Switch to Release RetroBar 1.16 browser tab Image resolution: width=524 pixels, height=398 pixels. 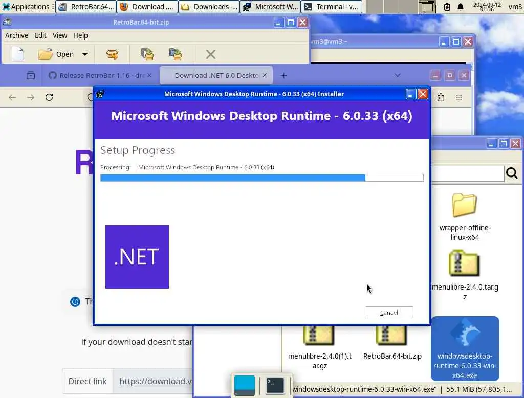(100, 76)
